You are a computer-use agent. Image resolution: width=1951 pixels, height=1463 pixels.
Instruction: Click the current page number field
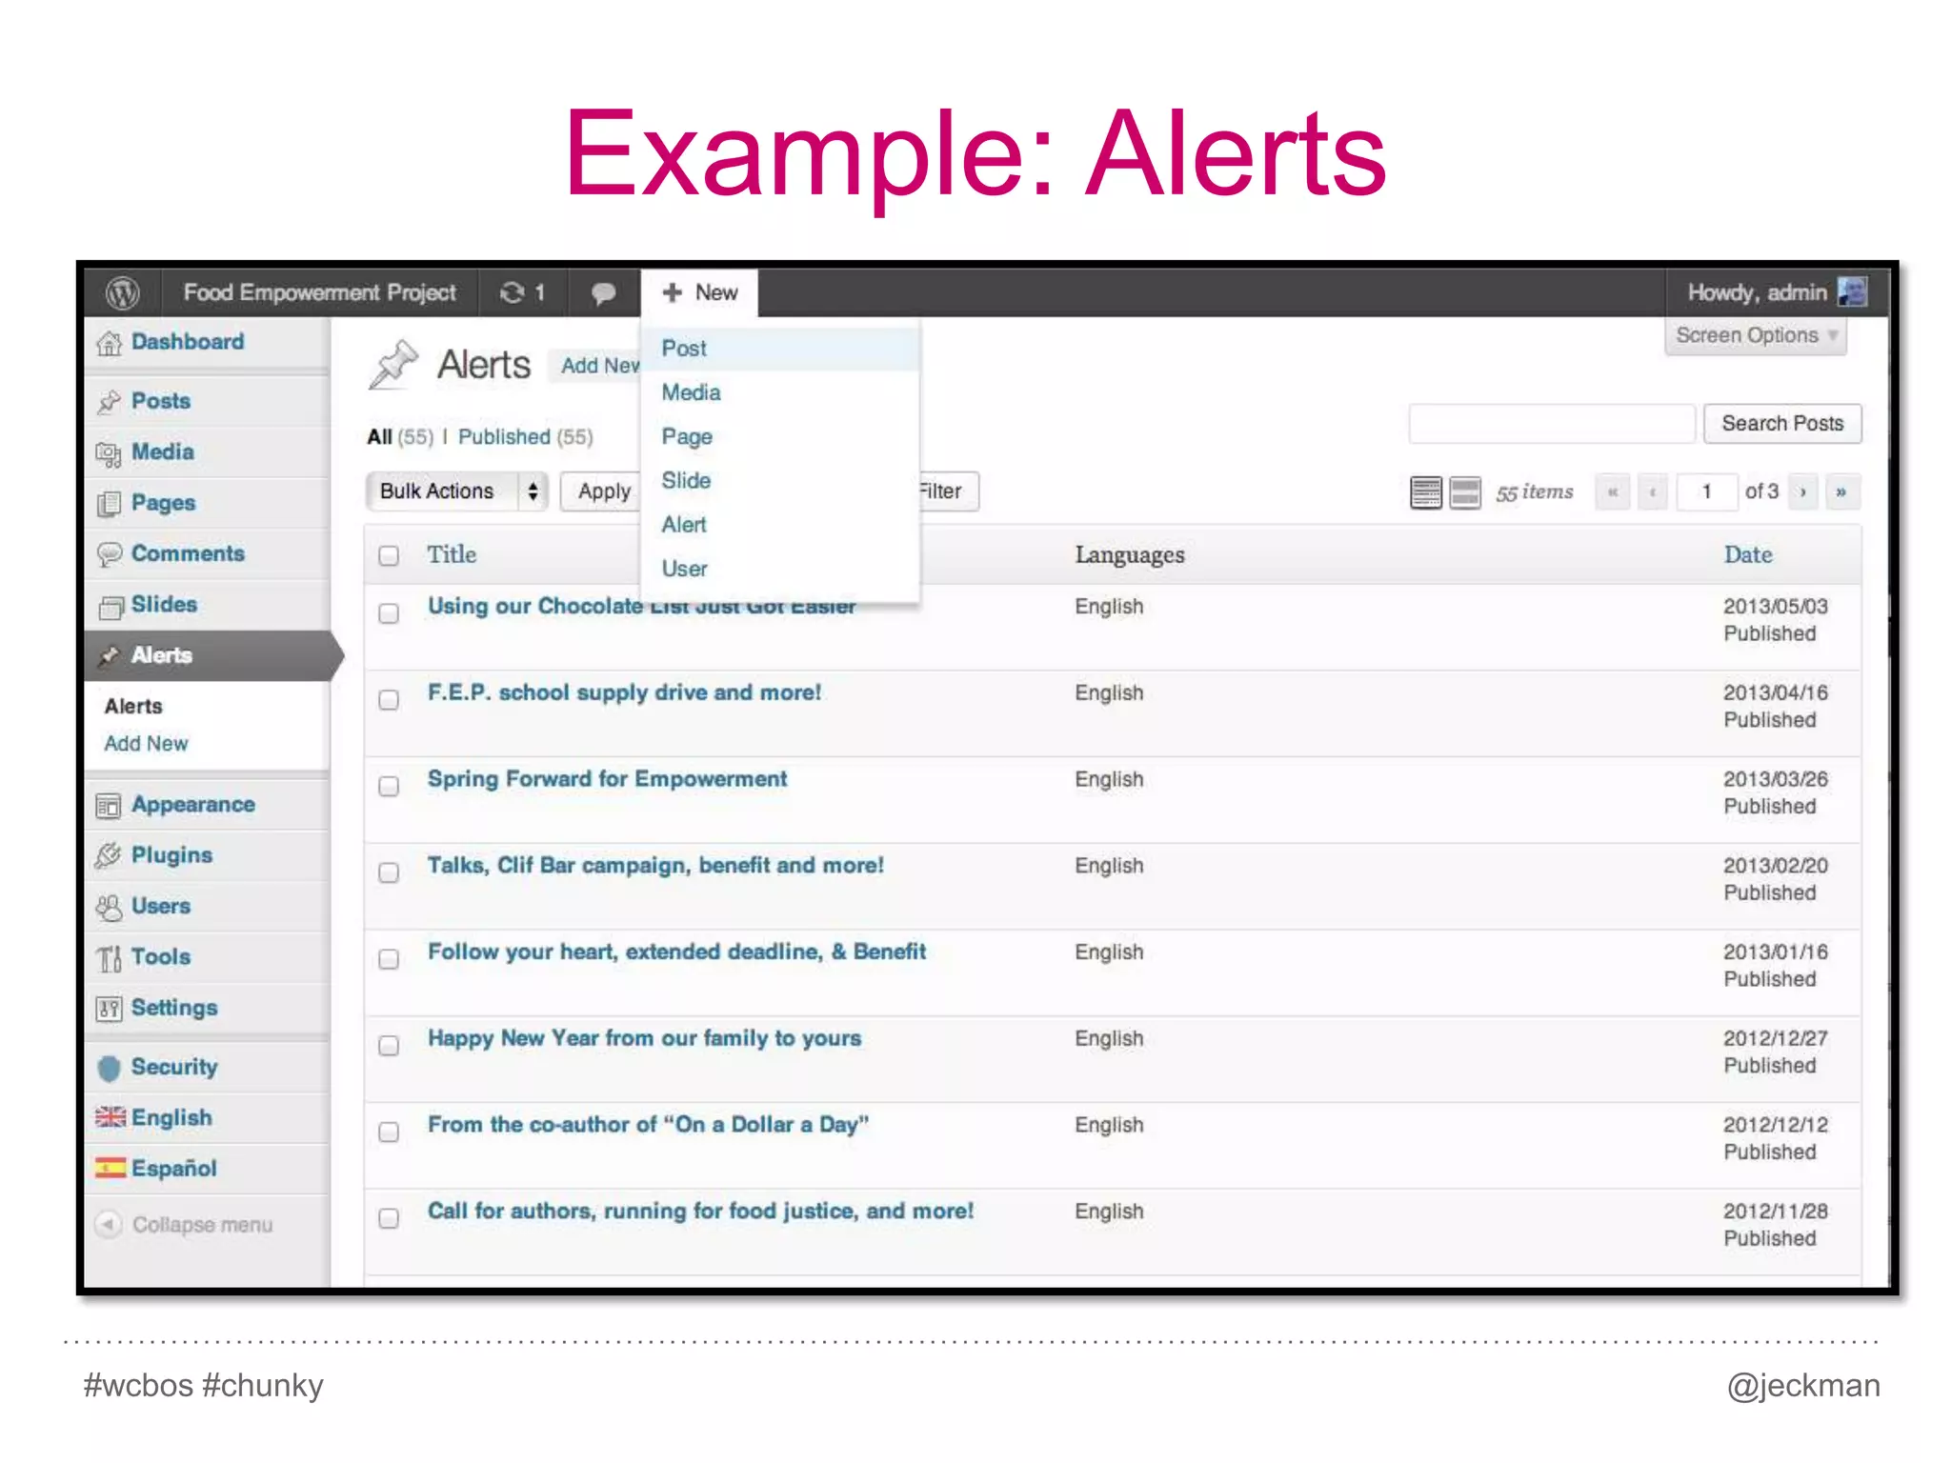pos(1706,492)
